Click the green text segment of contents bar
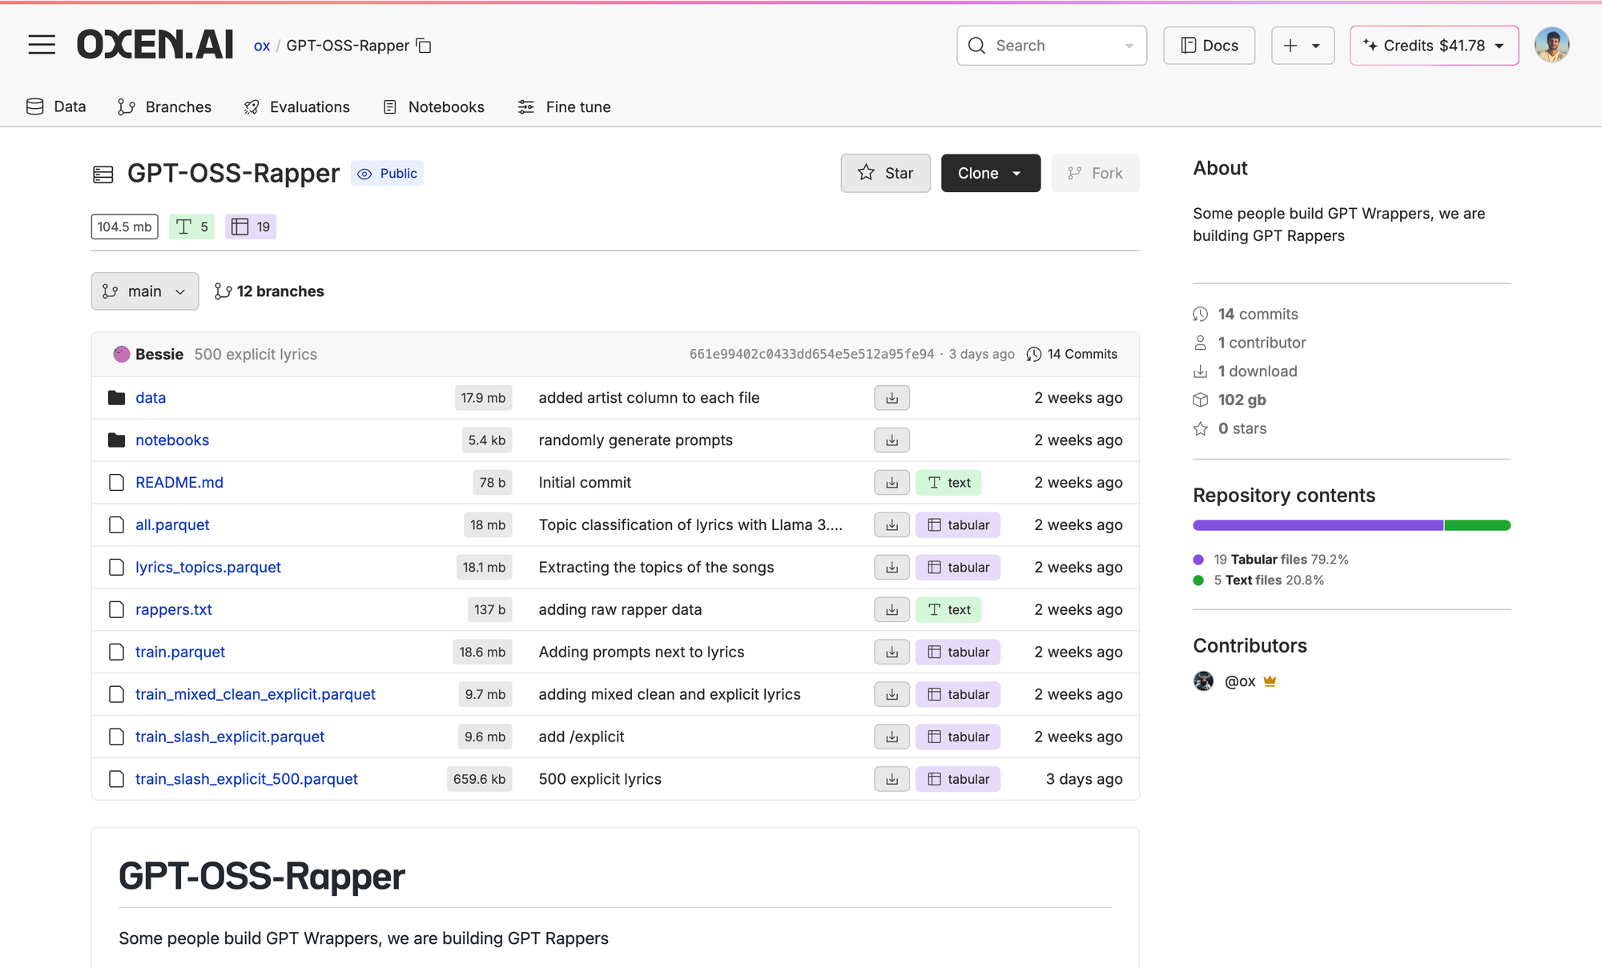 click(x=1477, y=525)
